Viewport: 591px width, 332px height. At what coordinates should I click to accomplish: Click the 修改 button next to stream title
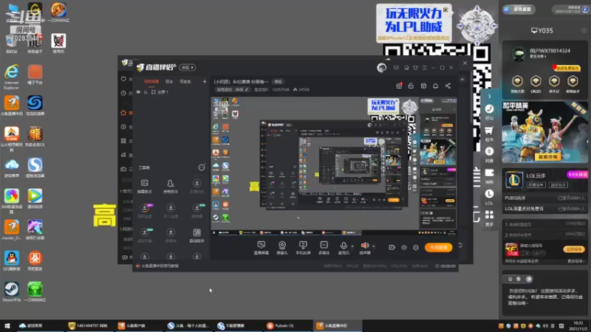tap(278, 82)
